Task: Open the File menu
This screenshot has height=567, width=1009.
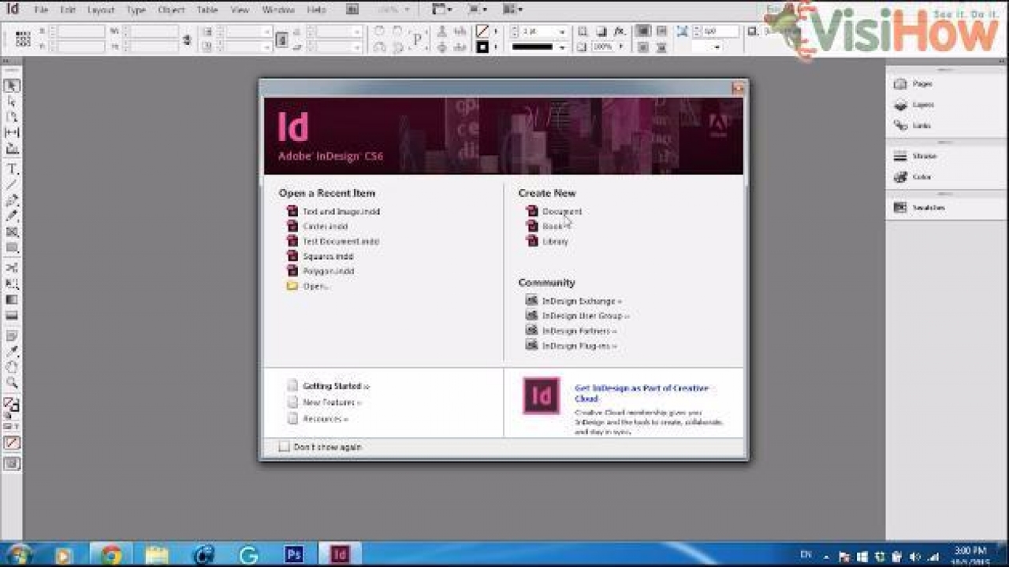Action: coord(41,10)
